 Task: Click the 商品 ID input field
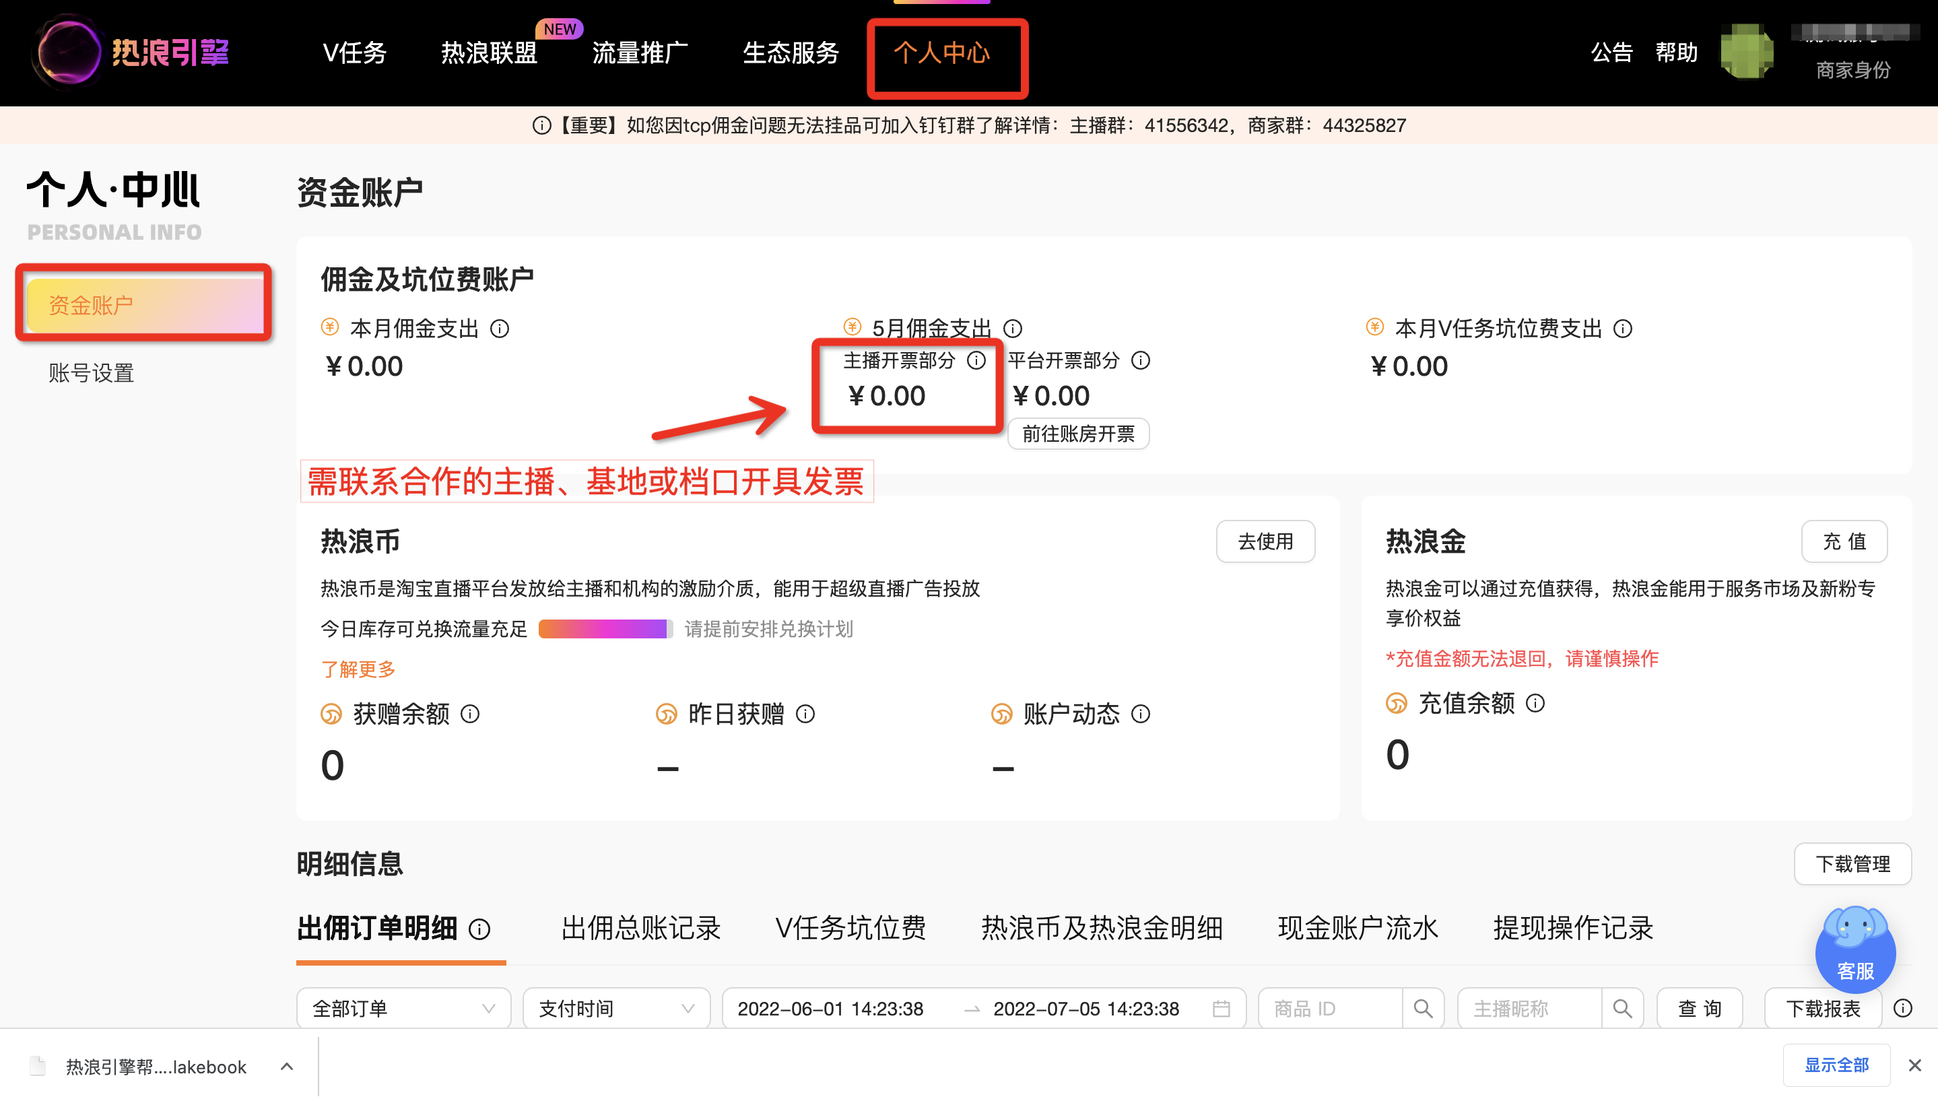coord(1331,1008)
